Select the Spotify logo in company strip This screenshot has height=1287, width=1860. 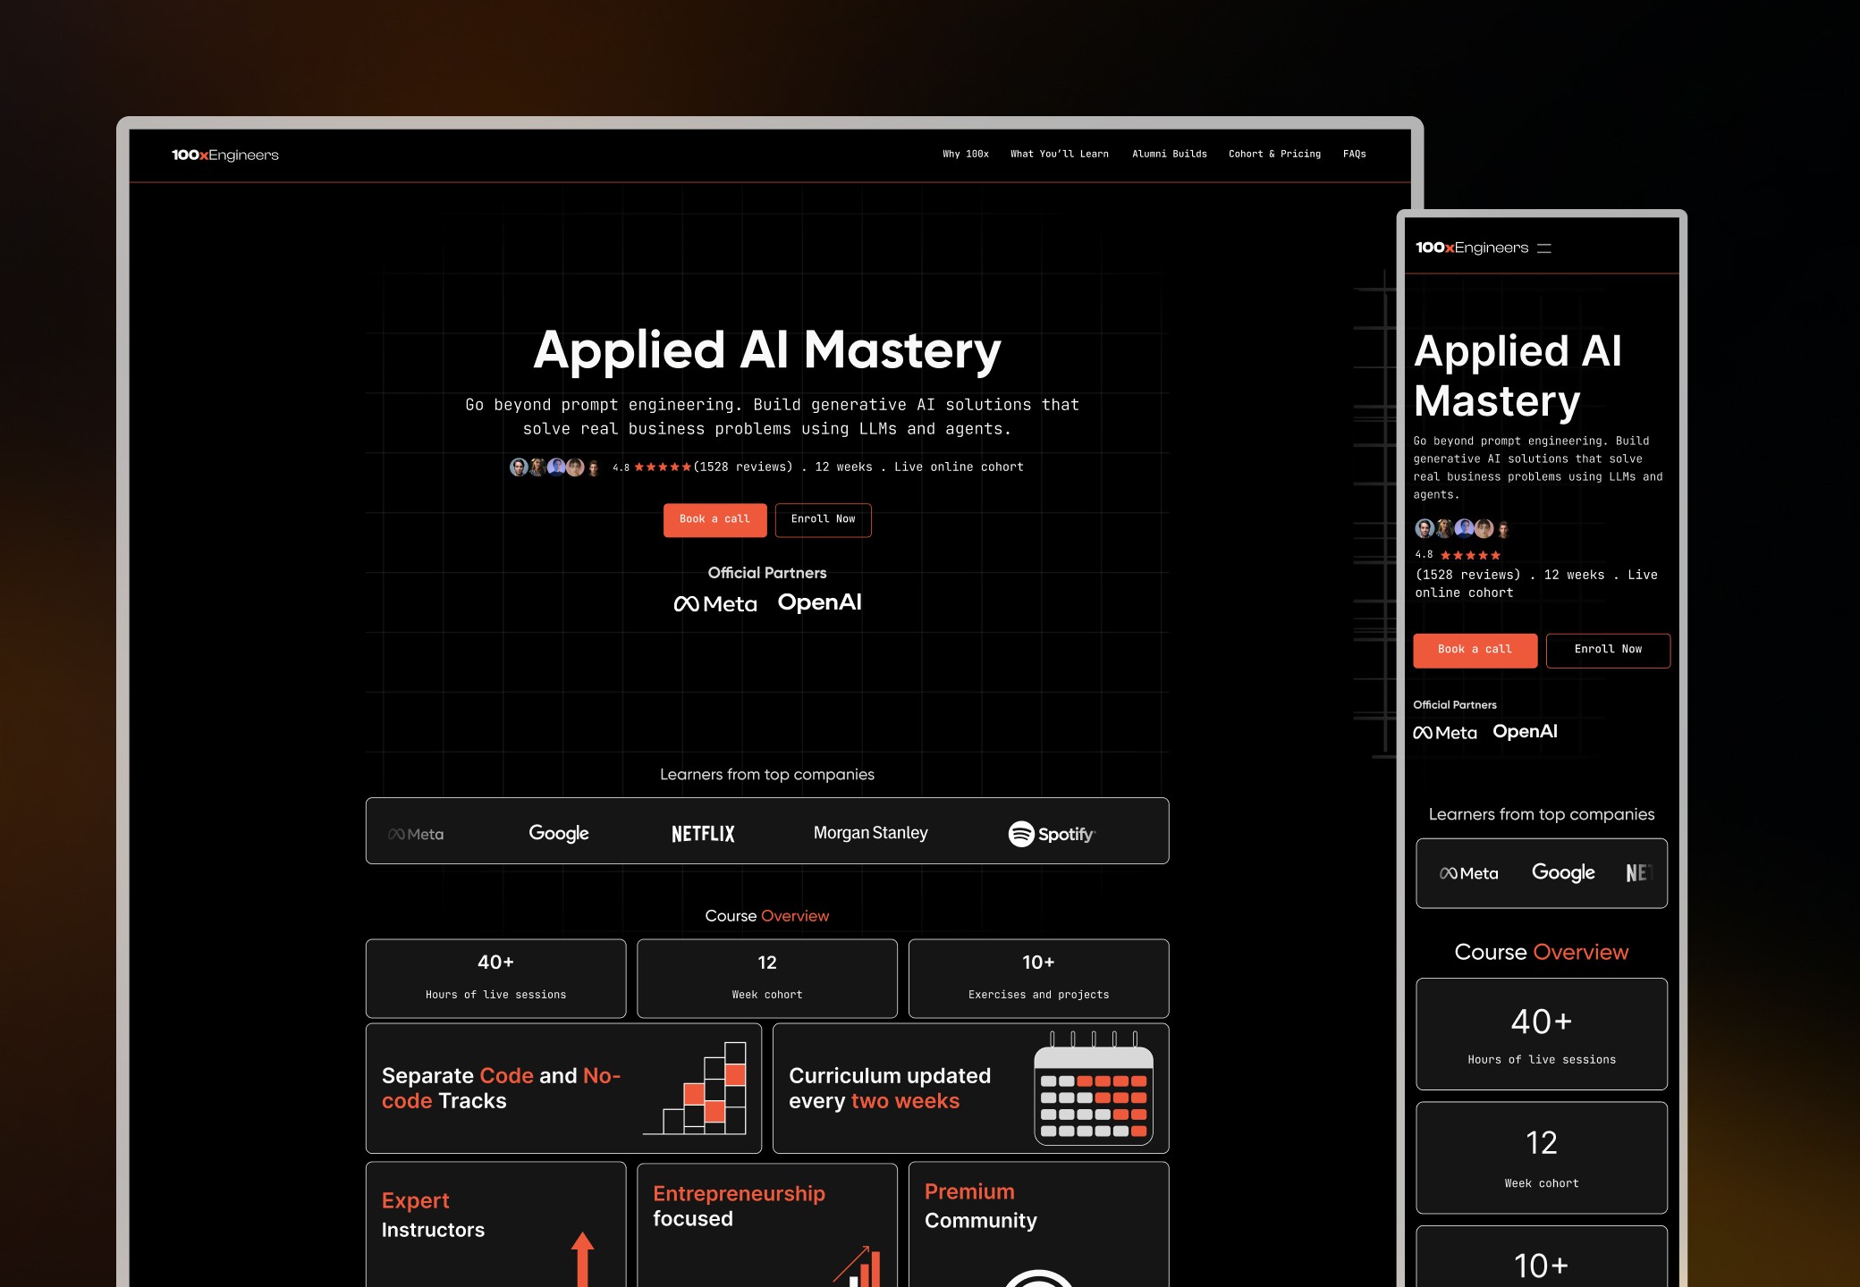point(1053,832)
